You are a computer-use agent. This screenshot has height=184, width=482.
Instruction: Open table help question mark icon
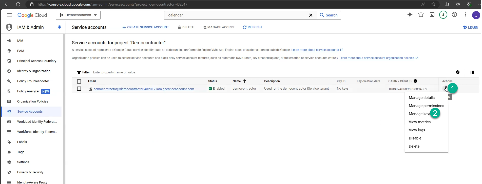[x=458, y=72]
